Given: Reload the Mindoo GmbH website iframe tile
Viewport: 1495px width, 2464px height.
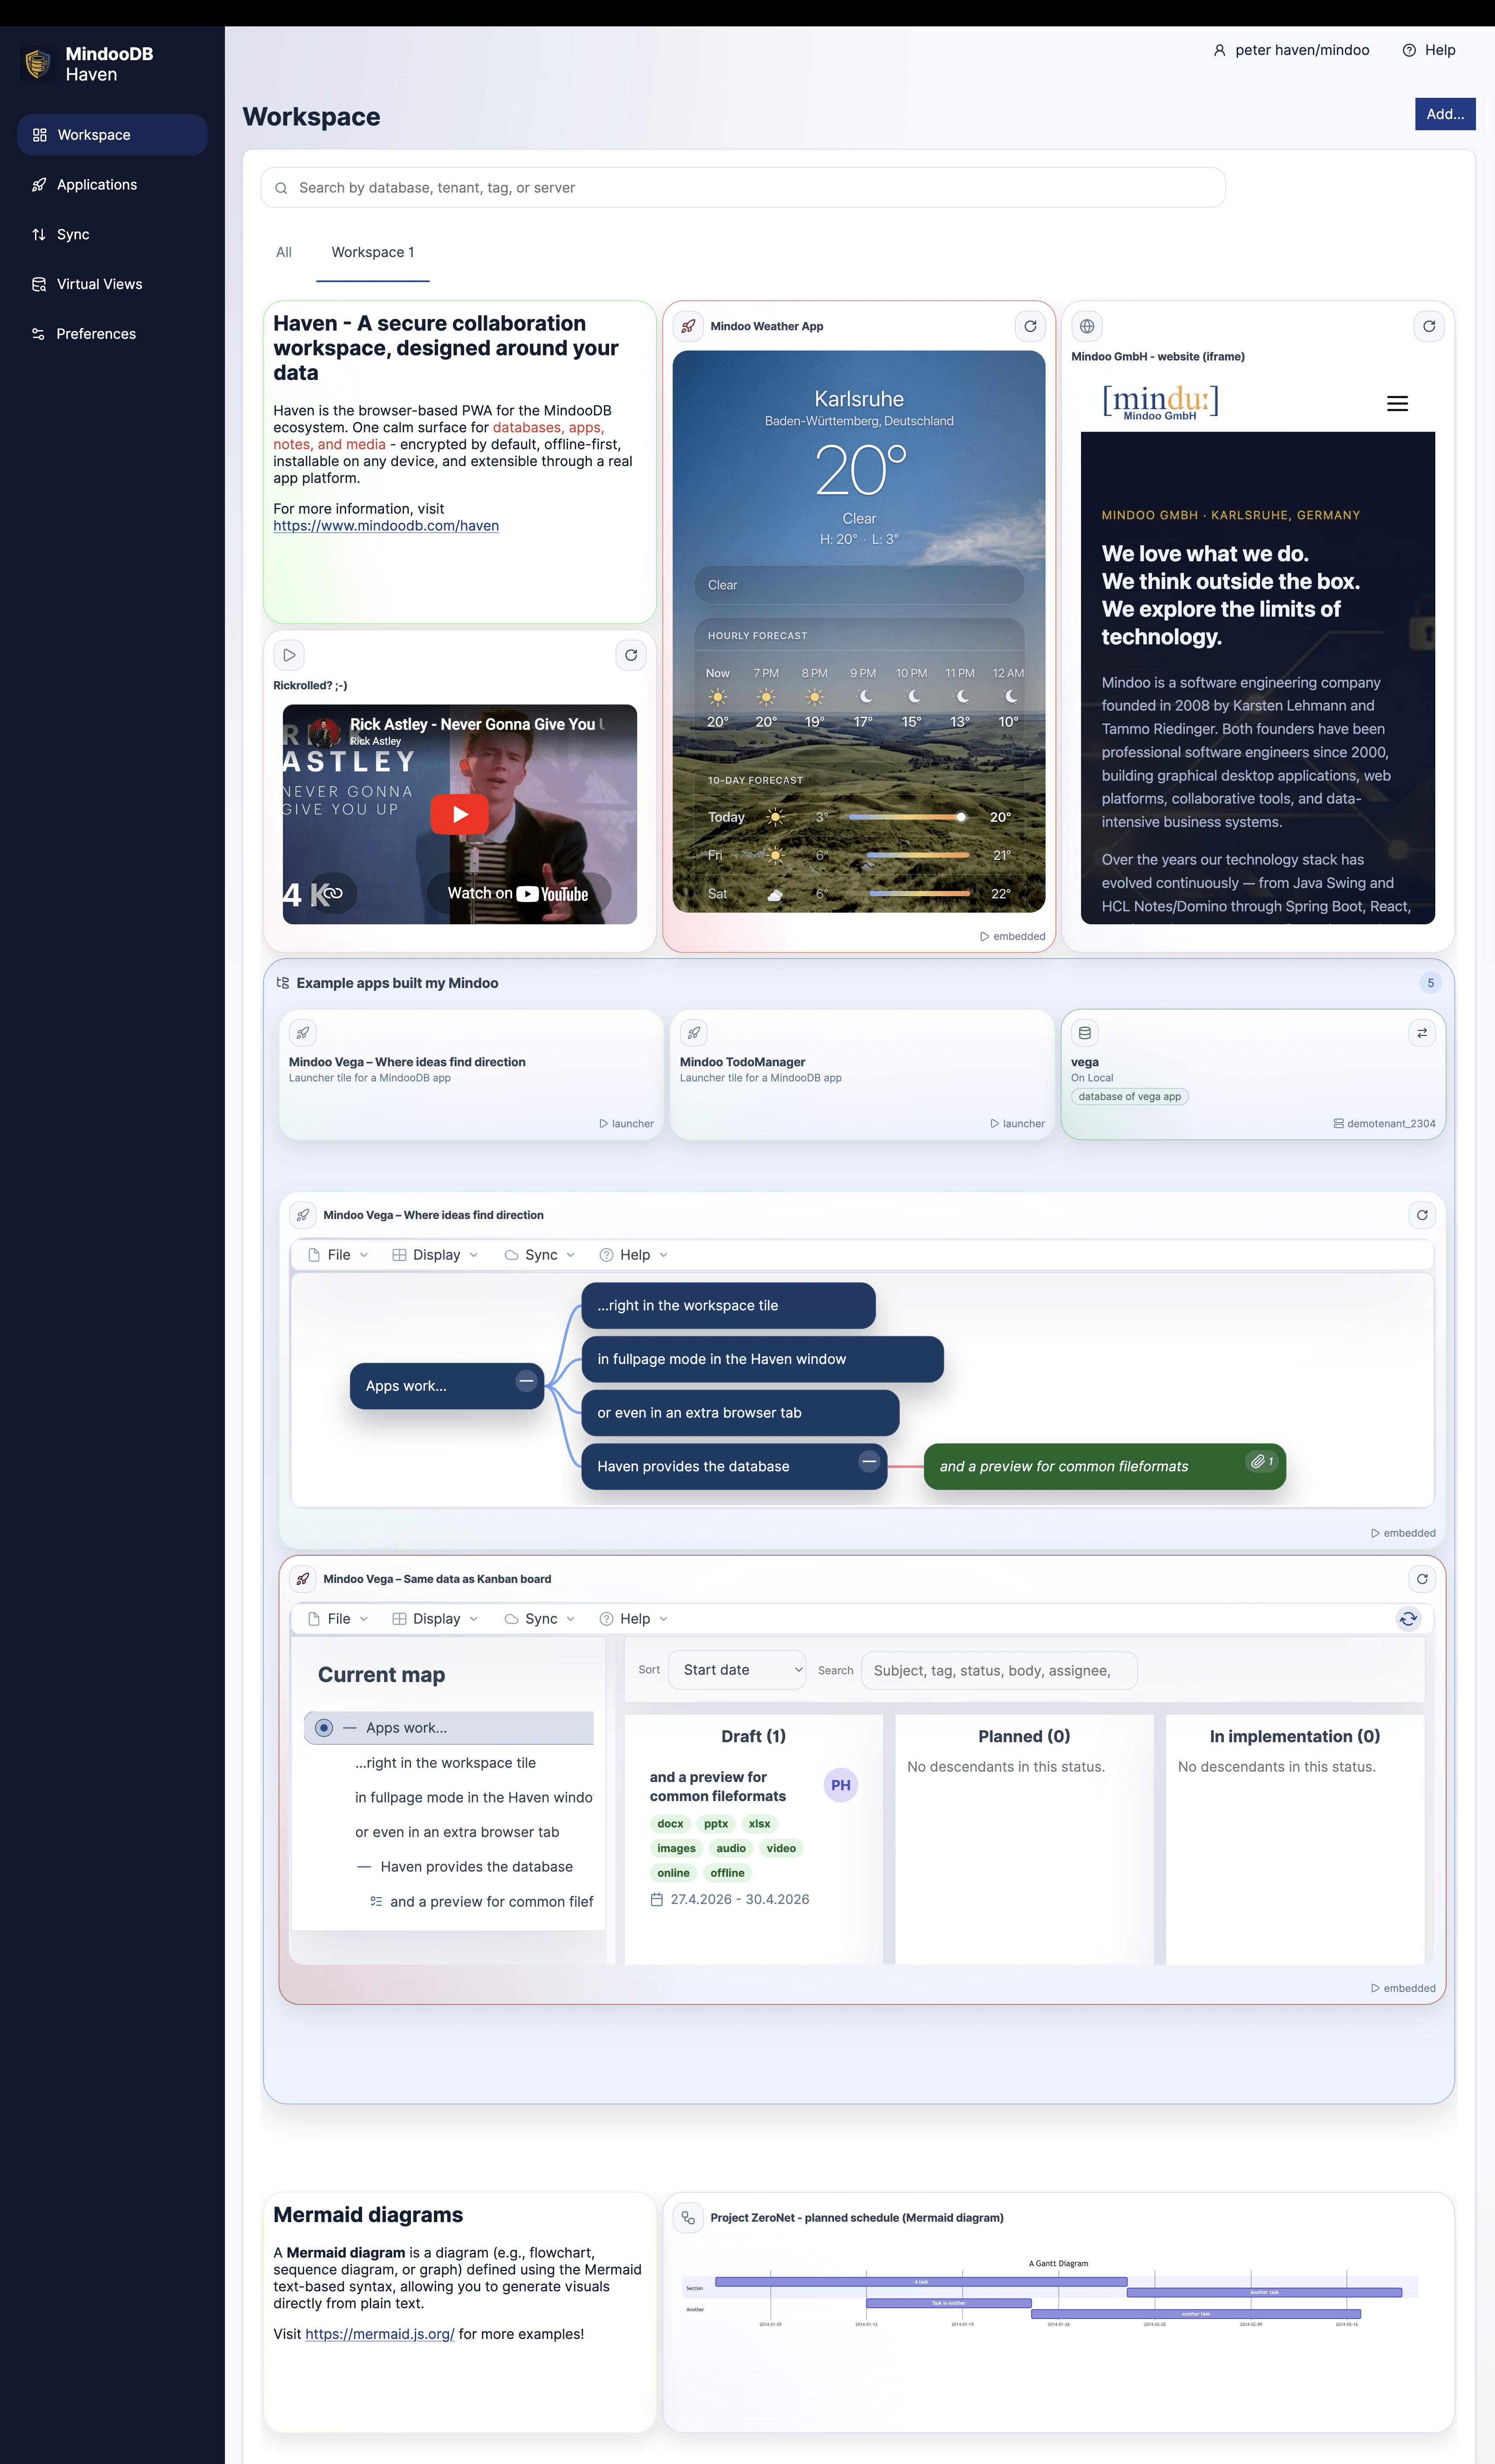Looking at the screenshot, I should pyautogui.click(x=1429, y=326).
